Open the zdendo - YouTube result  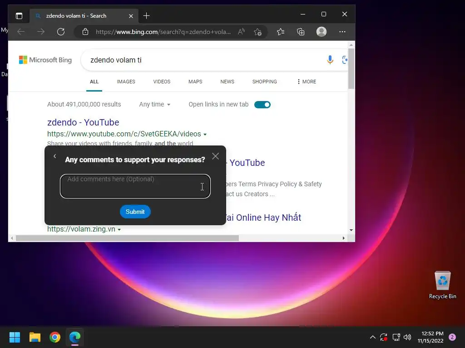pos(83,122)
